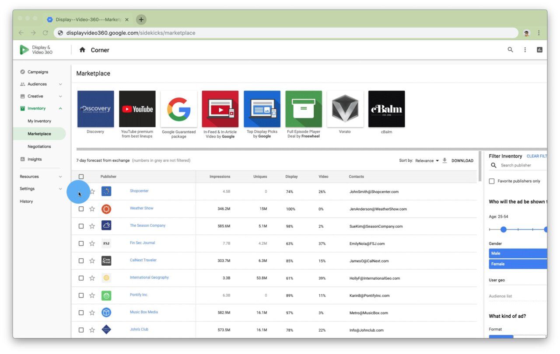This screenshot has width=560, height=354.
Task: Expand the Resources section chevron
Action: tap(60, 177)
